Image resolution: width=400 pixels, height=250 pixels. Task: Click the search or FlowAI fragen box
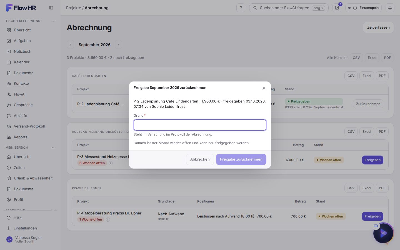tap(289, 8)
